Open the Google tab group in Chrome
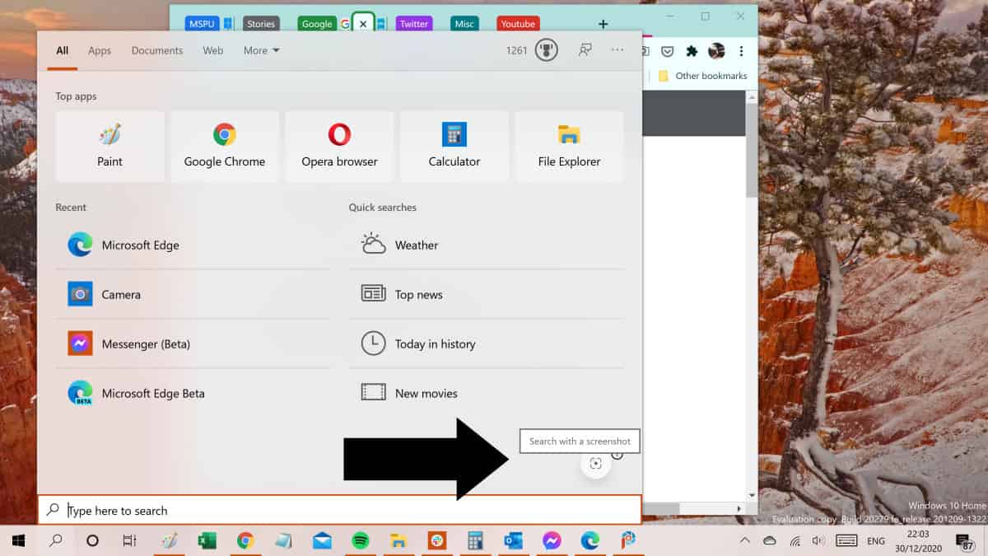 pos(317,24)
